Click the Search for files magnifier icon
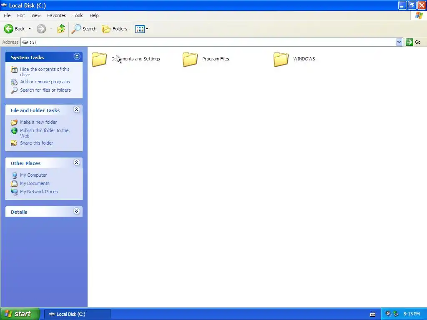Screen dimensions: 427x320 click(14, 90)
